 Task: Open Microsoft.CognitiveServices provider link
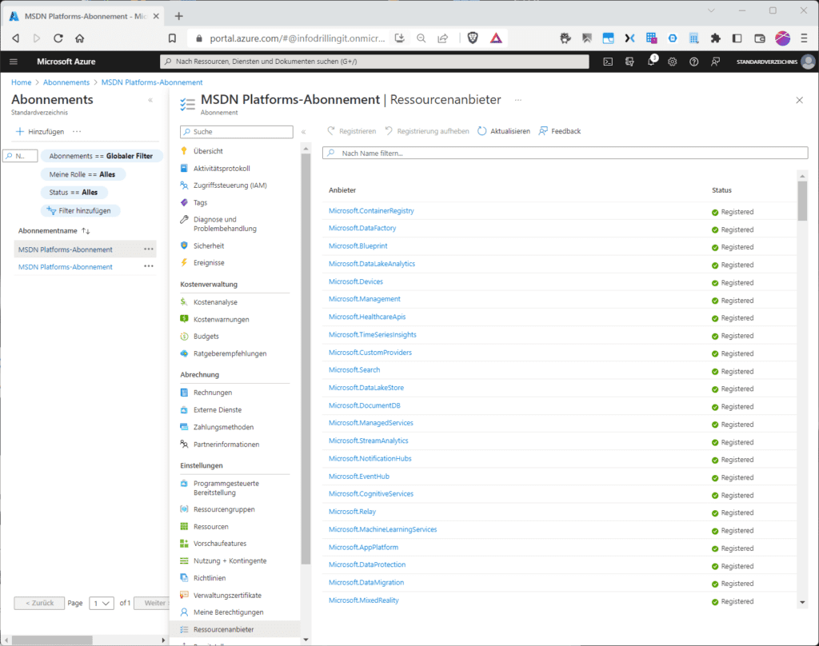pos(371,493)
